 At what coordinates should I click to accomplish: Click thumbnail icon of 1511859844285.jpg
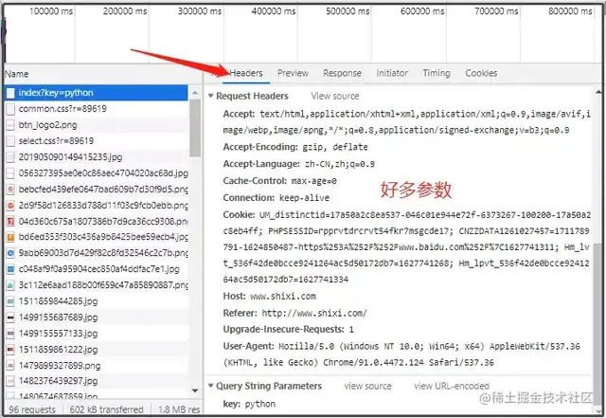tap(10, 301)
